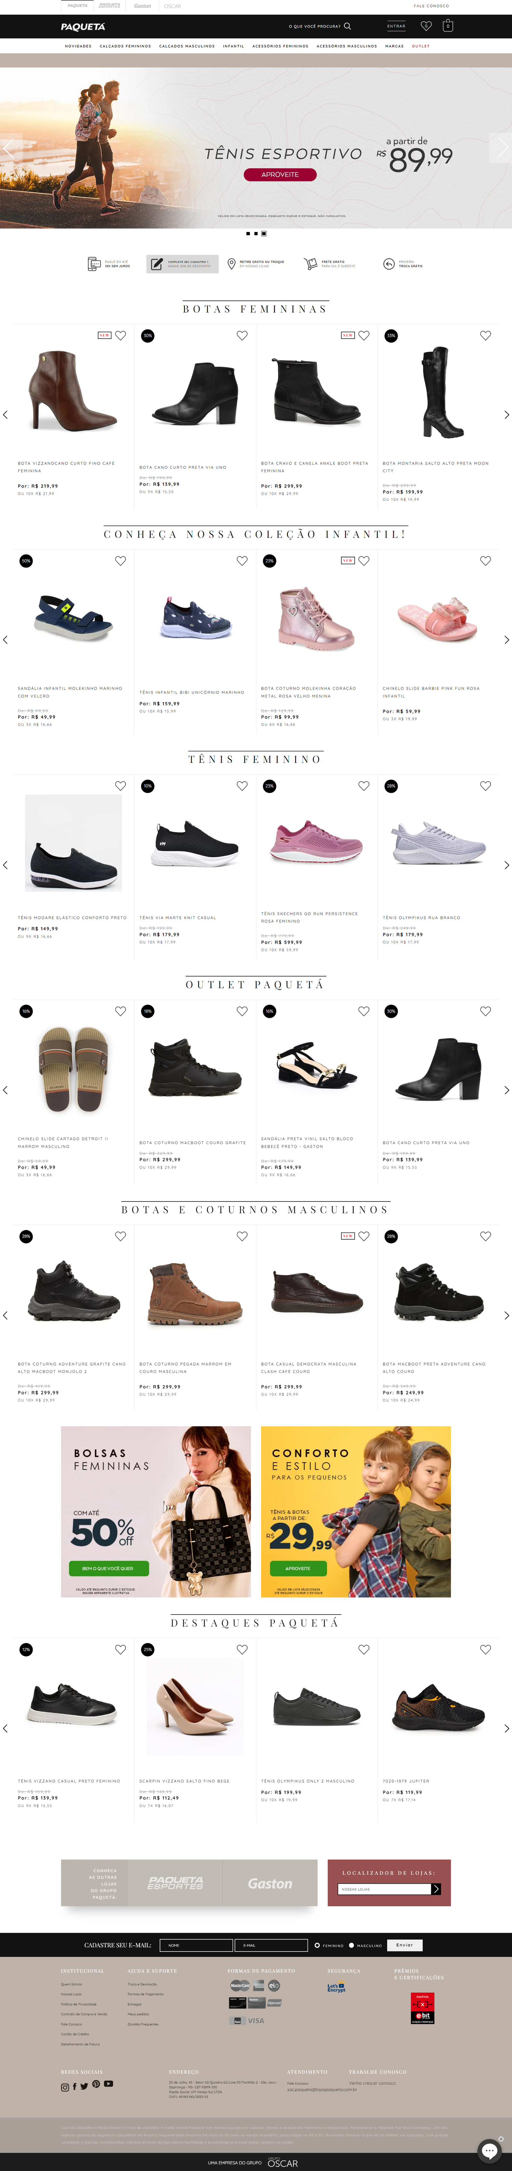Select the Masculino radio button
512x2171 pixels.
click(351, 1945)
